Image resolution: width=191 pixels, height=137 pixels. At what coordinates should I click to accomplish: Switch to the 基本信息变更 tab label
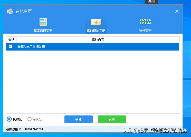tap(43, 31)
